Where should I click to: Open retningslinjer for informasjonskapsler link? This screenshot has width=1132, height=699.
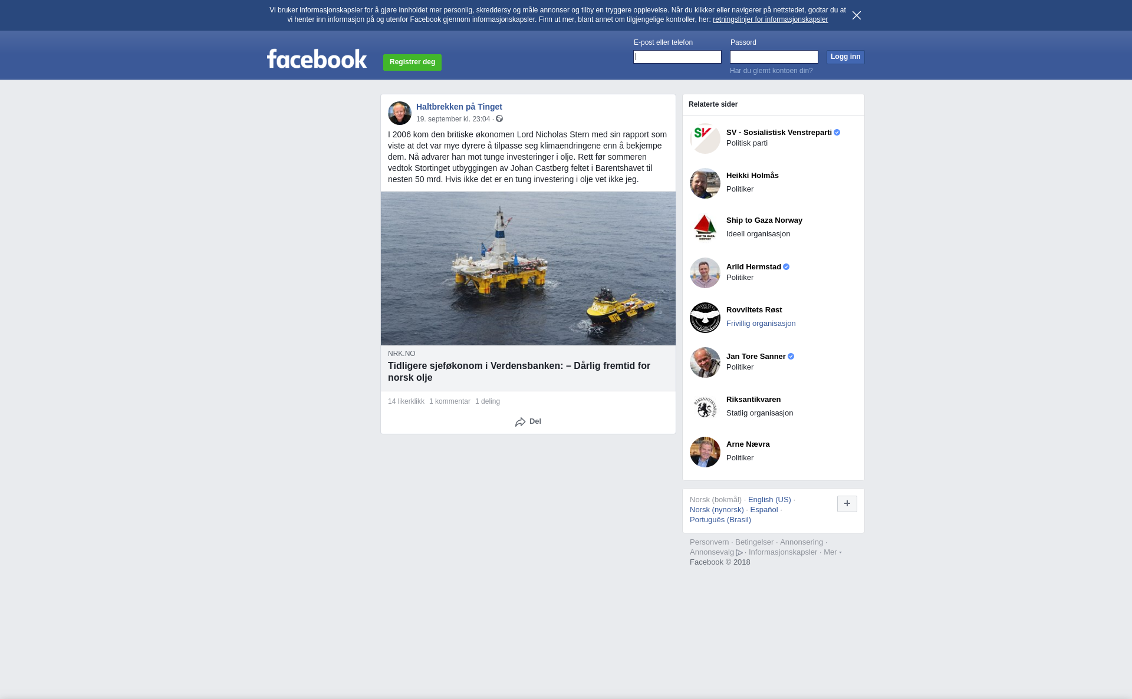tap(770, 19)
